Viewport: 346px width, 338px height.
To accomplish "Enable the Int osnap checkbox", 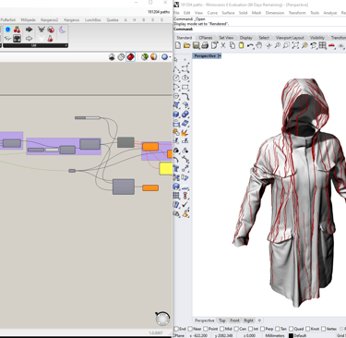I will 250,329.
